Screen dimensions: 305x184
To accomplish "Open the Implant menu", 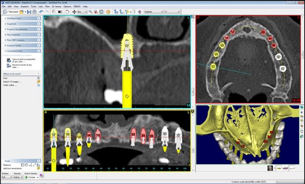I will point(24,6).
